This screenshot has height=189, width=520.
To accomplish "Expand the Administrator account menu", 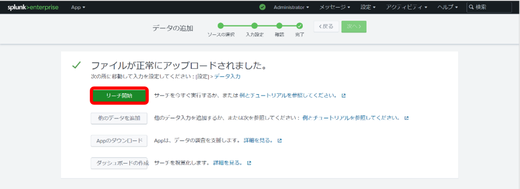I will coord(291,7).
